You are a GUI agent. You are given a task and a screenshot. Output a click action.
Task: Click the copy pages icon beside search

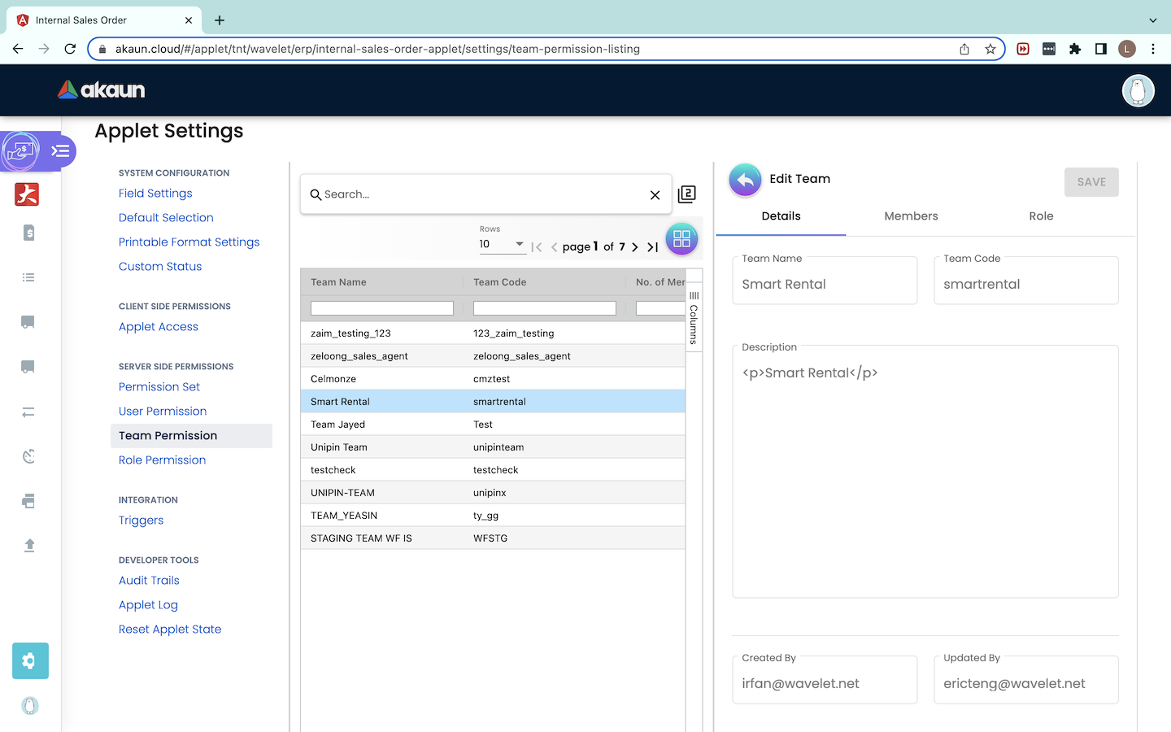[687, 194]
